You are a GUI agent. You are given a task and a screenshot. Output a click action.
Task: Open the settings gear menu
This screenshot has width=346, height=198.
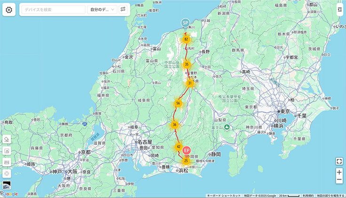9,9
